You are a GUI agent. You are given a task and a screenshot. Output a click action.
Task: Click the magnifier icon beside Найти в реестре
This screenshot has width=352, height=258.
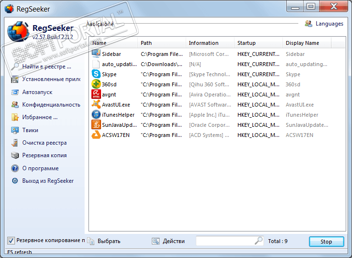[x=15, y=66]
